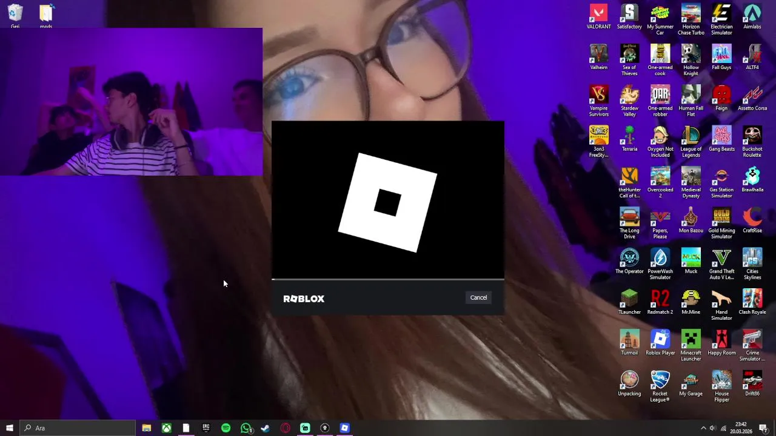The image size is (776, 436).
Task: Select Happy Room desktop shortcut
Action: tap(721, 343)
